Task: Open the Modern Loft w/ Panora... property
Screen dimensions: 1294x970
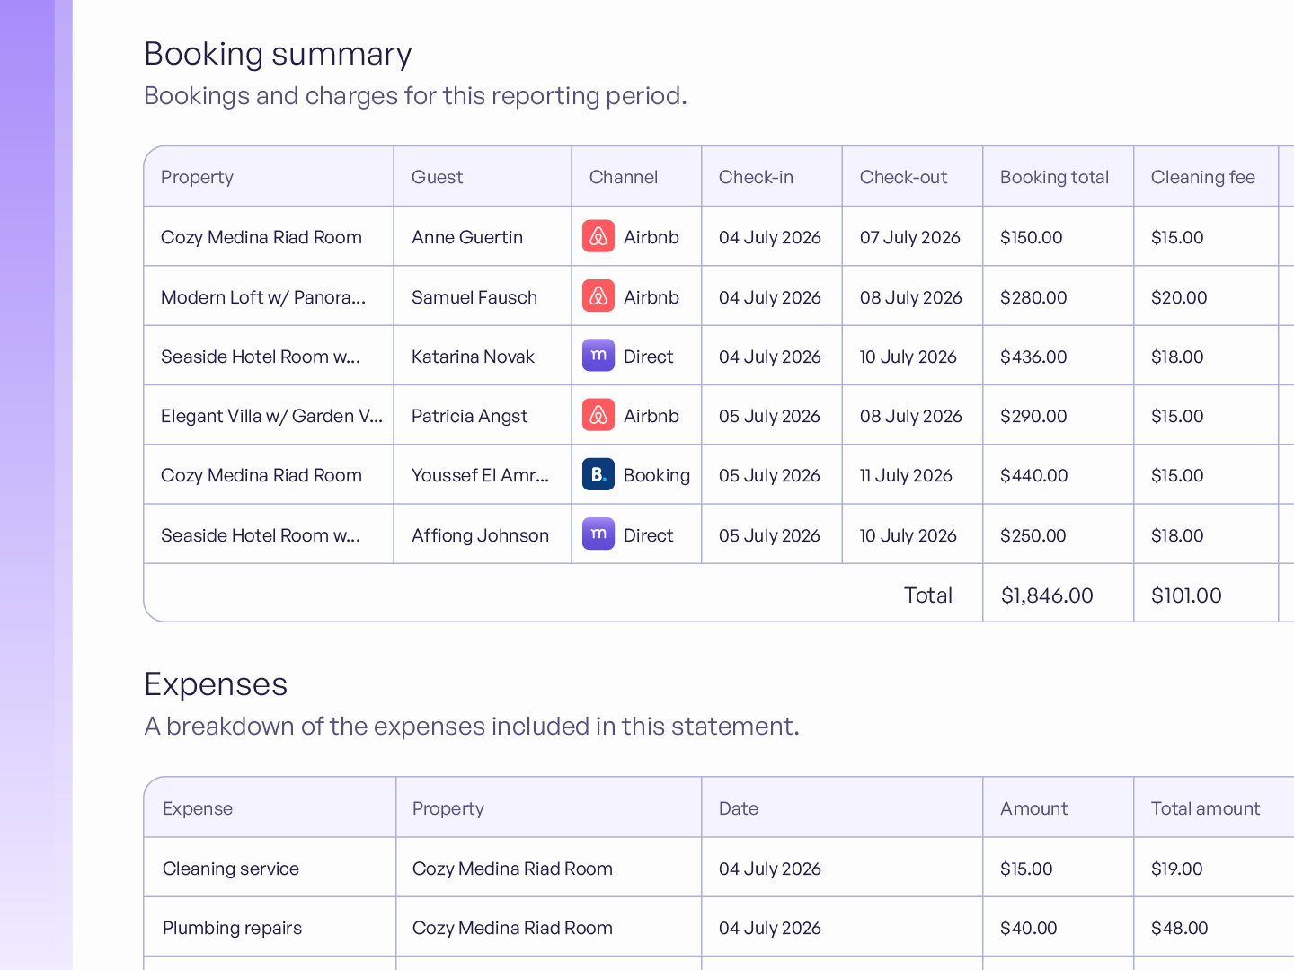Action: (x=263, y=297)
